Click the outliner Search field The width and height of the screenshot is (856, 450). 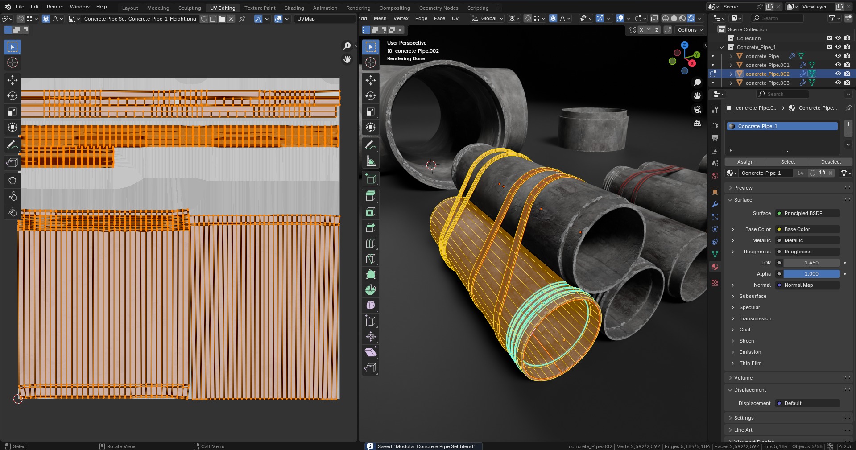[x=777, y=18]
